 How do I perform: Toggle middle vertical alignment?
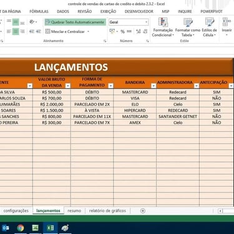[16, 22]
